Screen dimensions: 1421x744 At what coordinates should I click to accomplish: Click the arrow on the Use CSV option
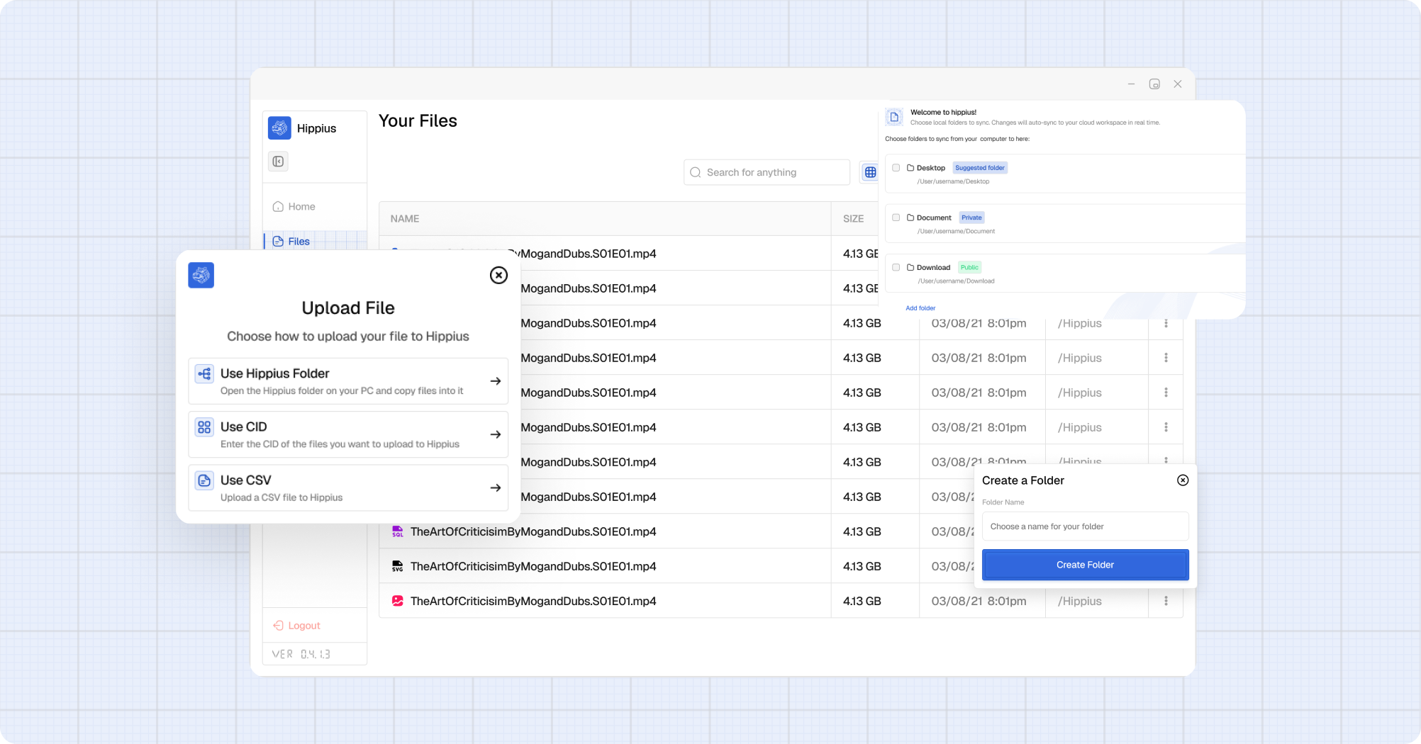tap(496, 488)
